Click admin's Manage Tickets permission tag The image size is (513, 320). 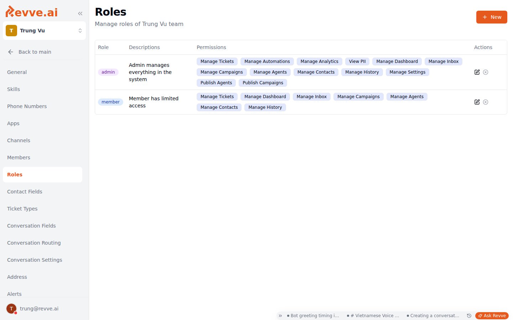tap(217, 62)
